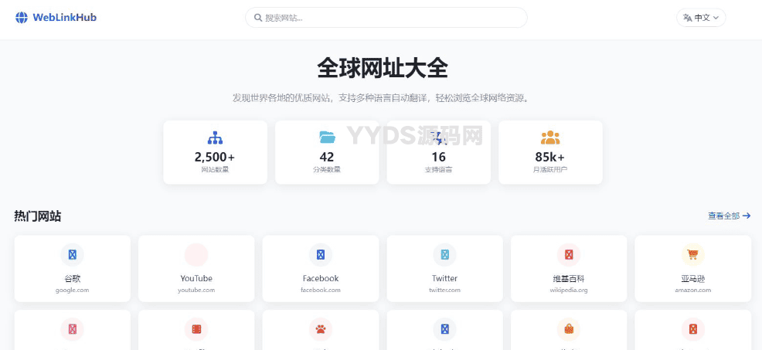Click the YouTube card icon circle
This screenshot has height=350, width=762.
(196, 255)
